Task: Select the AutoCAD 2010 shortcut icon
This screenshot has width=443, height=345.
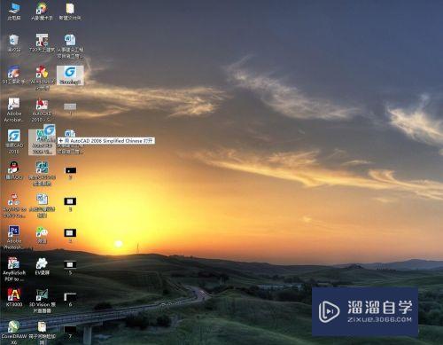Action: pyautogui.click(x=42, y=110)
